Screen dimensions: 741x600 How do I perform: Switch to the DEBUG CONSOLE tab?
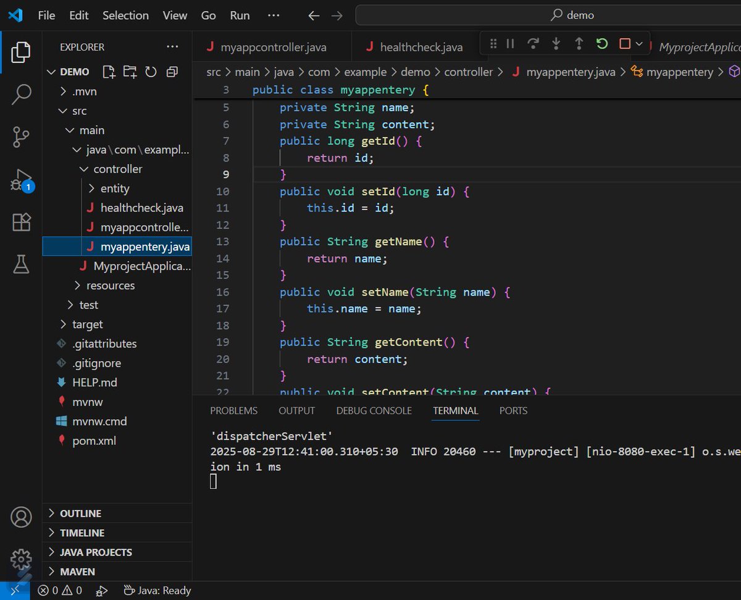[374, 410]
